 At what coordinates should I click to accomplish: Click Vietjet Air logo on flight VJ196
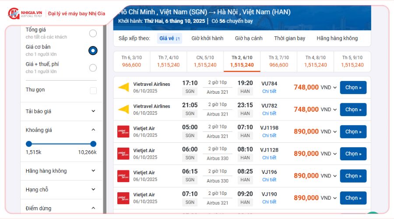click(x=123, y=176)
